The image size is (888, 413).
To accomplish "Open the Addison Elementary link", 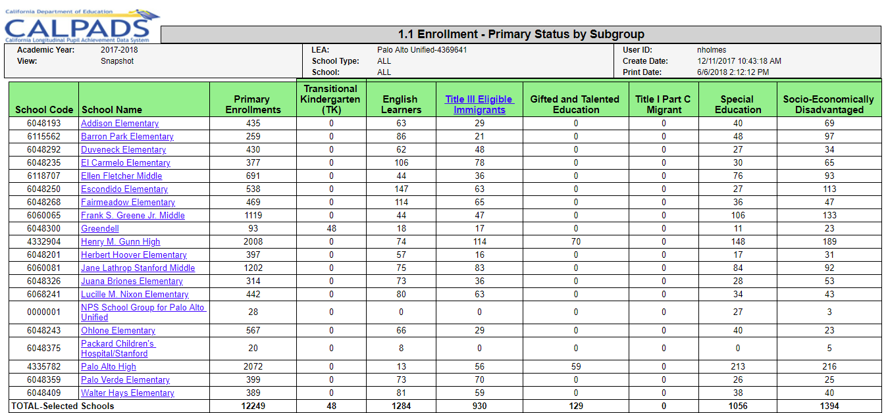I will pos(120,124).
